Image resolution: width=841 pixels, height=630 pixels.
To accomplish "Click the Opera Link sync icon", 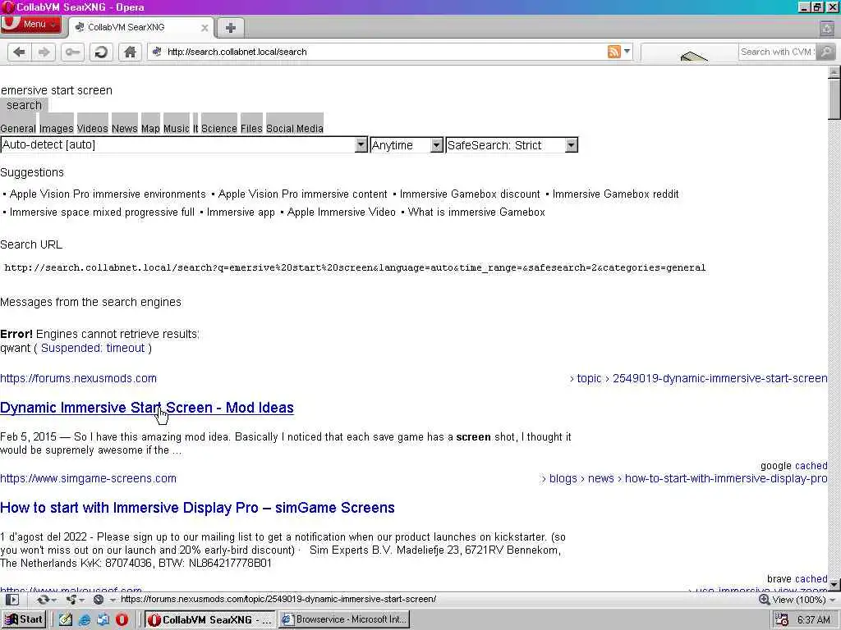I will point(45,600).
